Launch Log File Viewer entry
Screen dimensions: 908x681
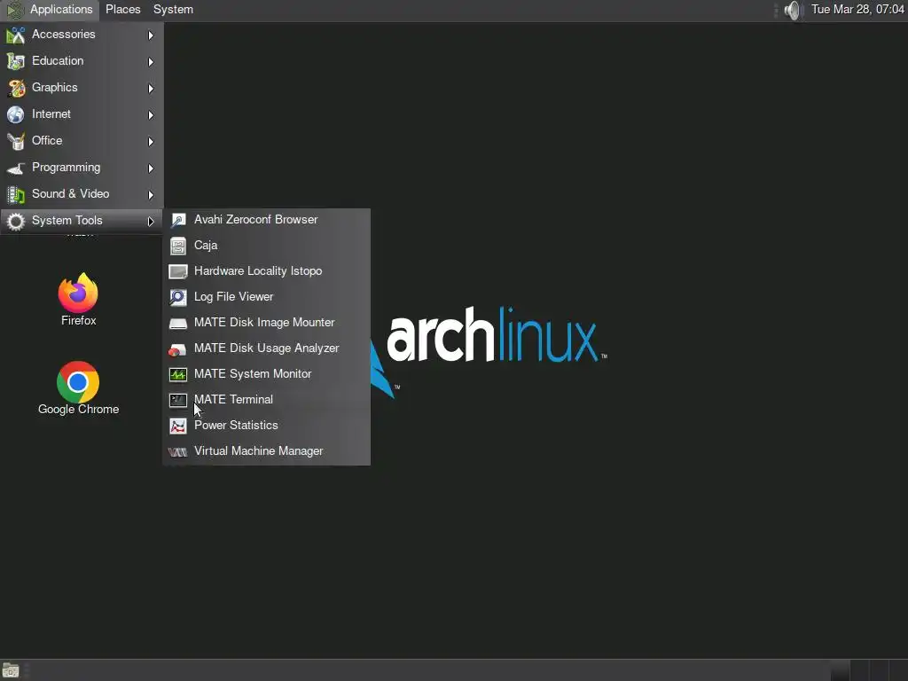point(266,297)
